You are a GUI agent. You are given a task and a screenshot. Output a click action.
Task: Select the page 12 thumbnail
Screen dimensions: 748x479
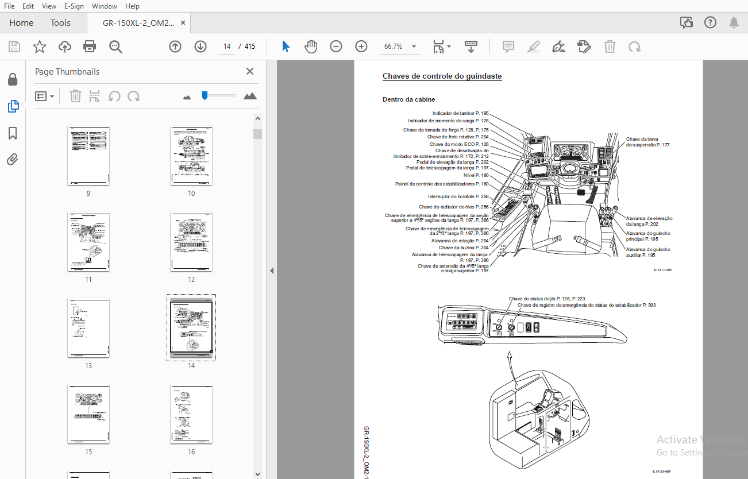(191, 242)
